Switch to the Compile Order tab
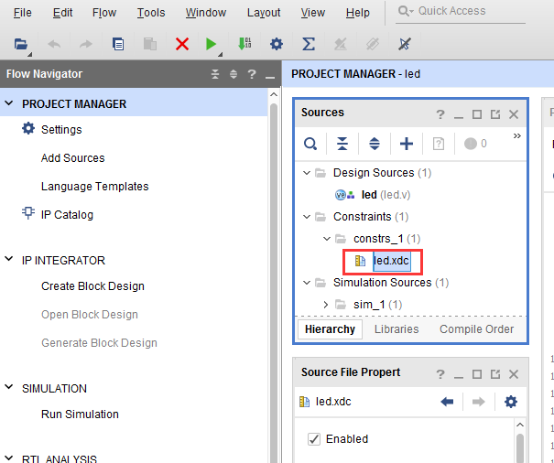The height and width of the screenshot is (463, 554). (x=476, y=329)
